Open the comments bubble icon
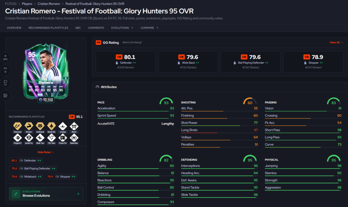348x207 pixels. click(5, 82)
